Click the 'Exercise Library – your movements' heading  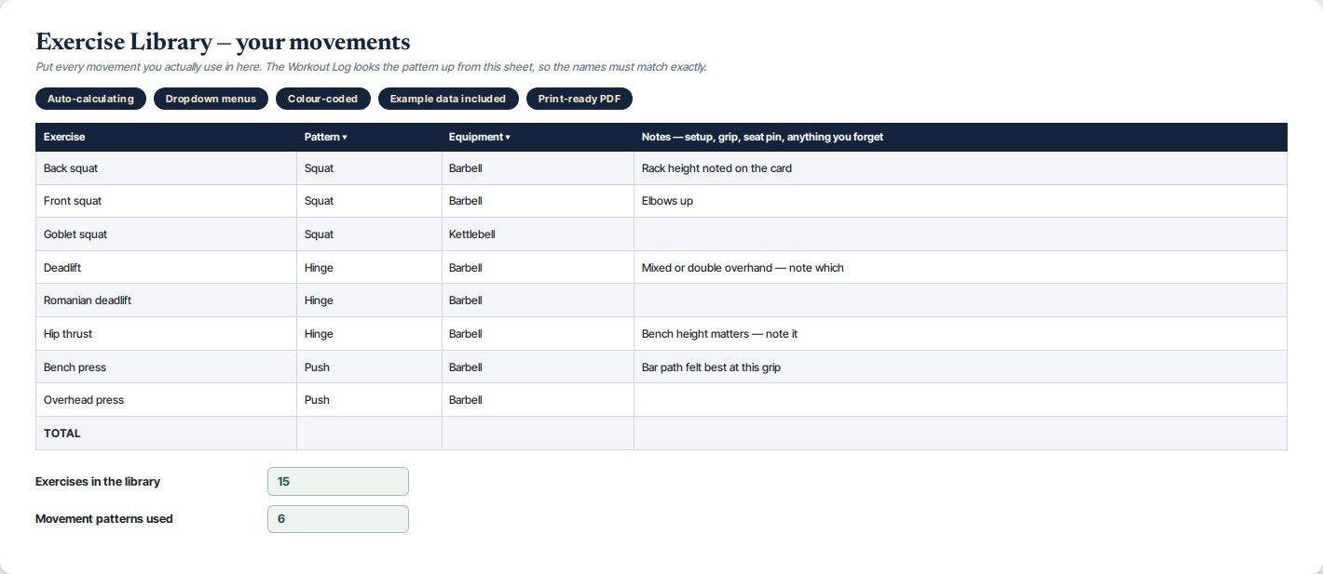click(223, 42)
